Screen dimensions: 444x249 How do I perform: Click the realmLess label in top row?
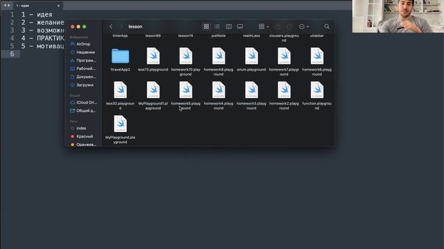251,36
